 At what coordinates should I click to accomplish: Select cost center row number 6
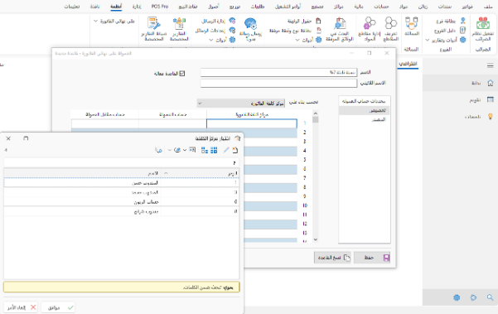tap(121, 201)
